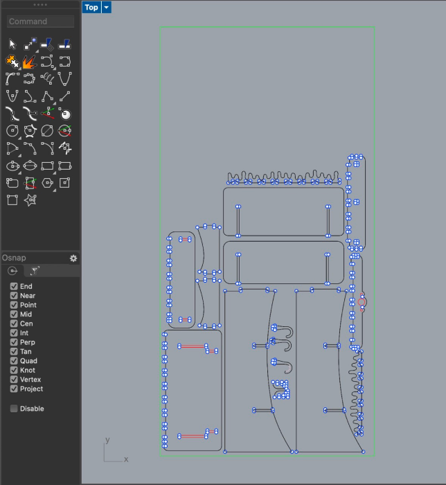
Task: Click the toolbar panel drag handle dots
Action: point(40,5)
